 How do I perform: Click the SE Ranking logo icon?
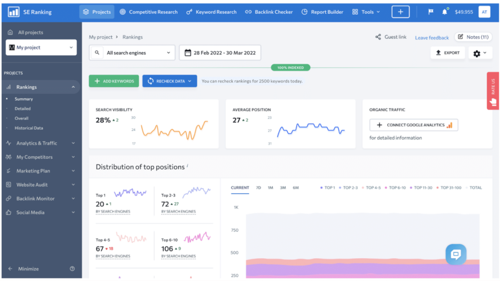point(13,12)
